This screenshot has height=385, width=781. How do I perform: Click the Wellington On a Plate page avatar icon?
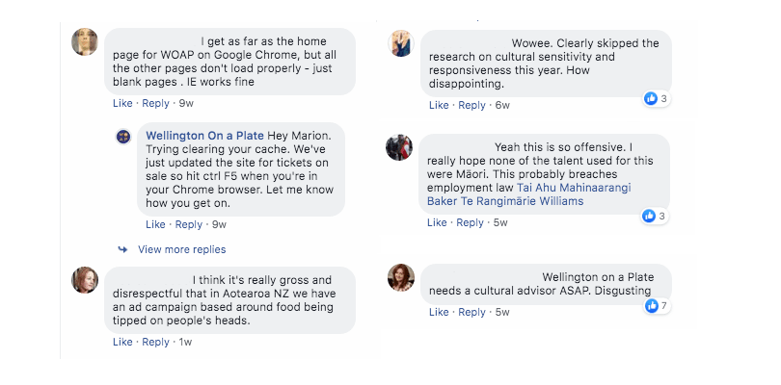tap(123, 137)
